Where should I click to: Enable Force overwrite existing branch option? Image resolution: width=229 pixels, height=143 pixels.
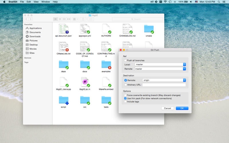(125, 95)
